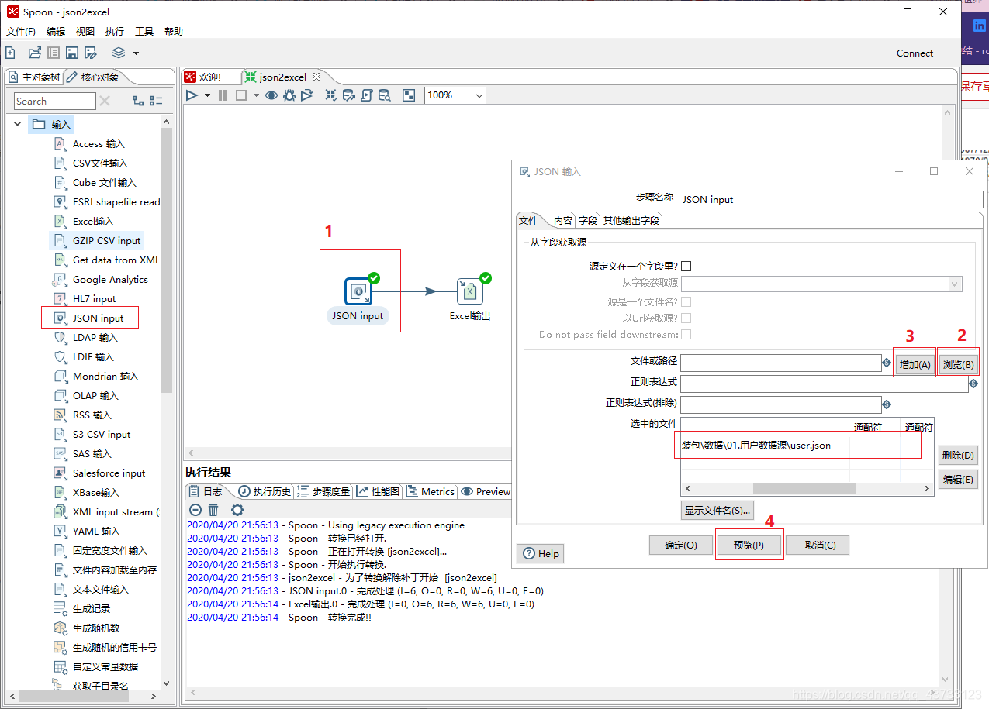Click the Help button in dialog
The height and width of the screenshot is (709, 989).
(x=541, y=553)
